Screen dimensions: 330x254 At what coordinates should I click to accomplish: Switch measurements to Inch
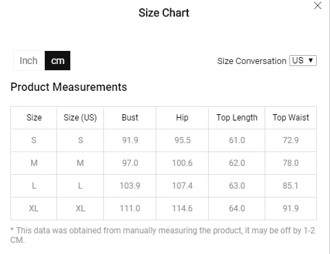tap(29, 61)
